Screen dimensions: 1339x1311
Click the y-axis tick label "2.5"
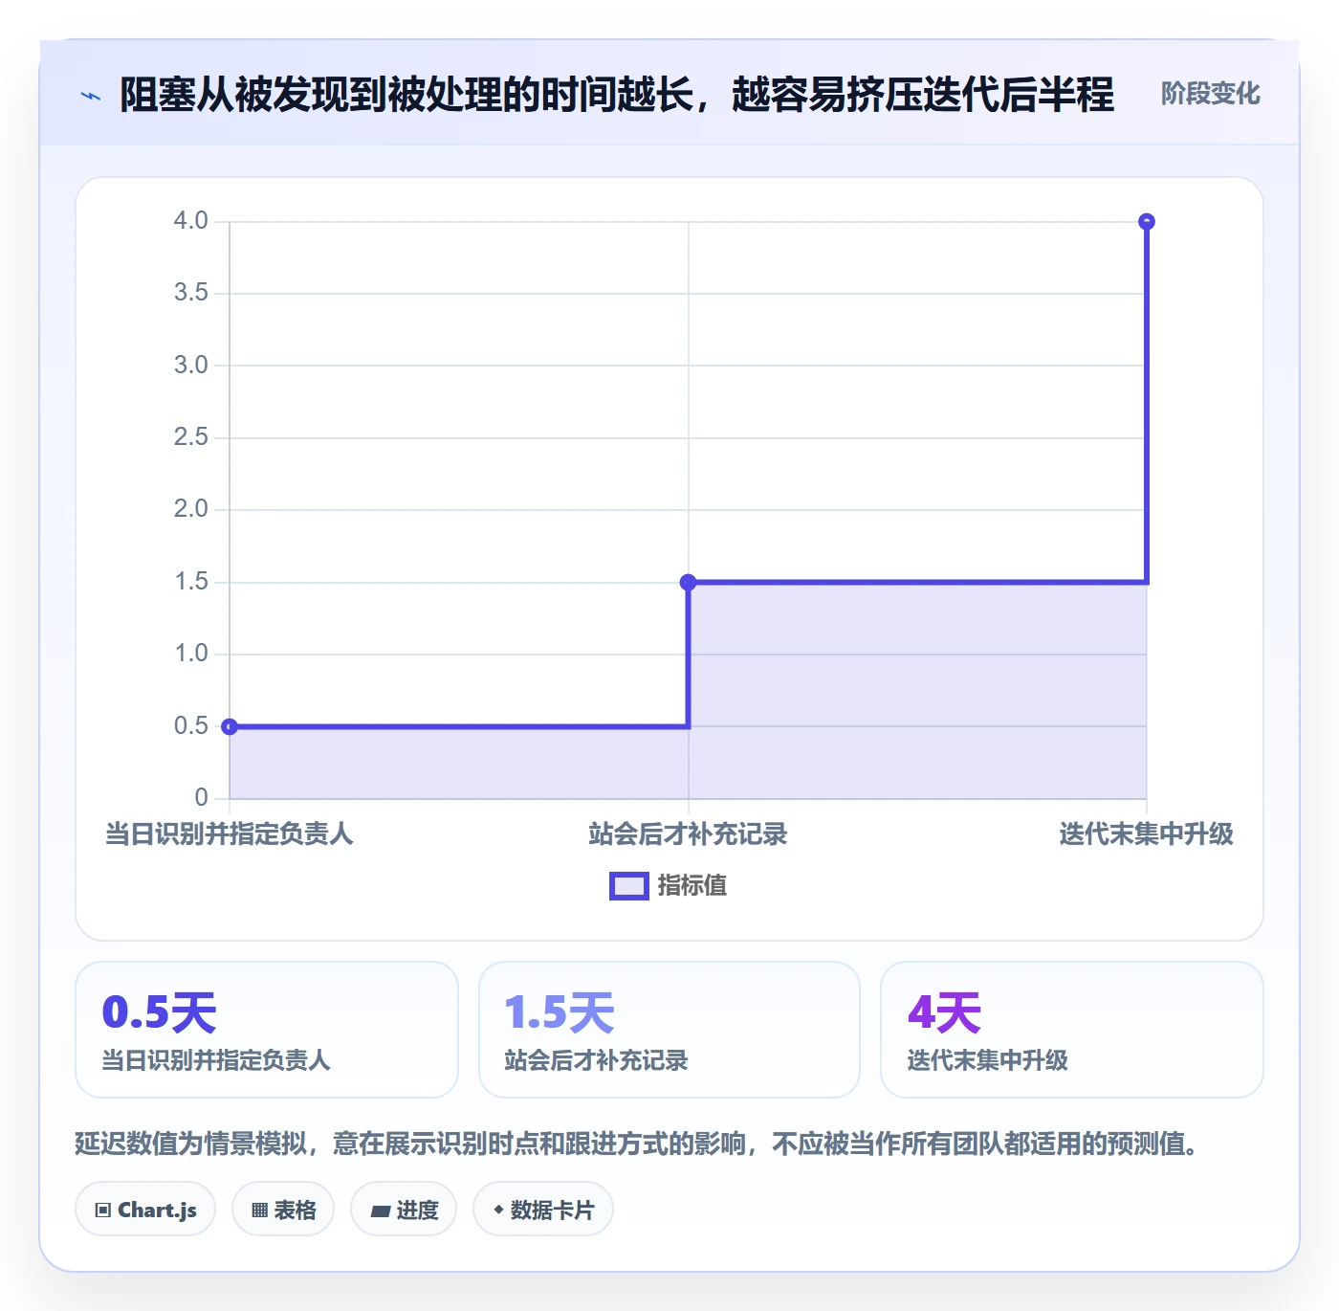(x=191, y=437)
